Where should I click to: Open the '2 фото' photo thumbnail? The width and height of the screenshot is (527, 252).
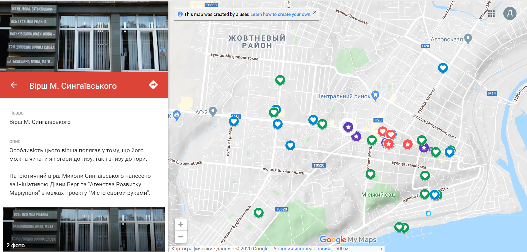(84, 229)
